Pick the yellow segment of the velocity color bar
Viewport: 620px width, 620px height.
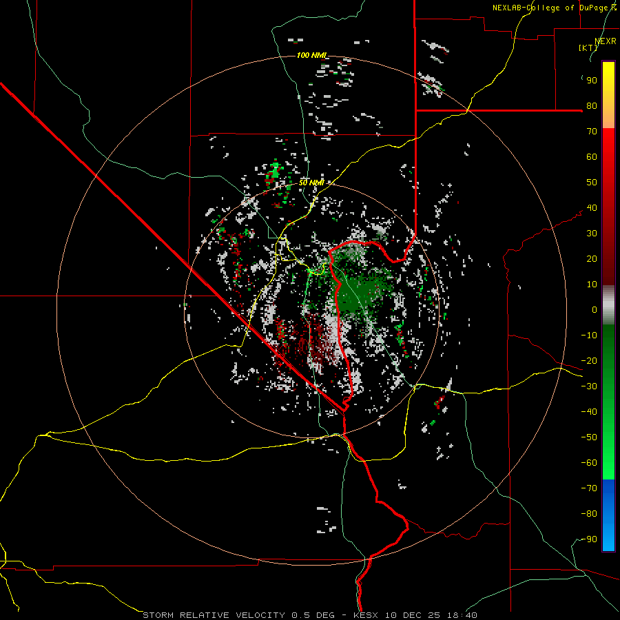(608, 95)
